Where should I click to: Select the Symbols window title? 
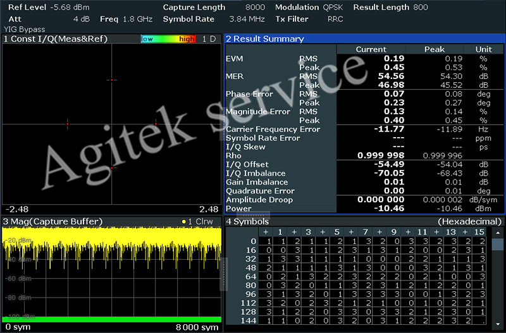pyautogui.click(x=247, y=221)
